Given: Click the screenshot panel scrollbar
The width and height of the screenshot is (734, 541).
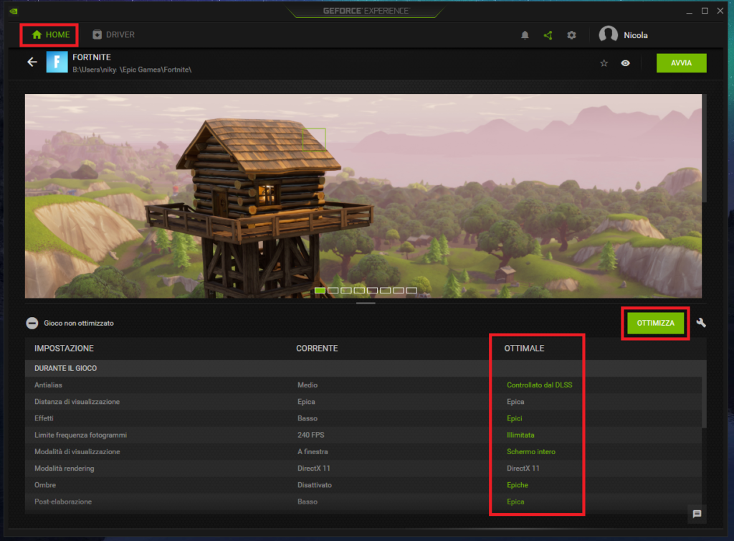Looking at the screenshot, I should tap(704, 148).
